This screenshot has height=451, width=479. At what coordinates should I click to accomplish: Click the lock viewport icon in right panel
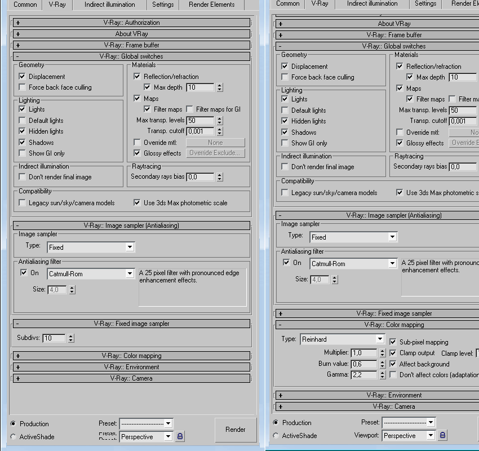click(x=443, y=435)
